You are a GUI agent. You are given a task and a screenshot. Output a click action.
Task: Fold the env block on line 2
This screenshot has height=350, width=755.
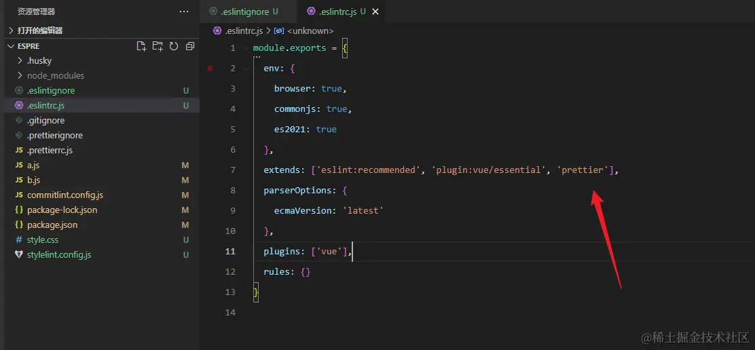point(246,69)
